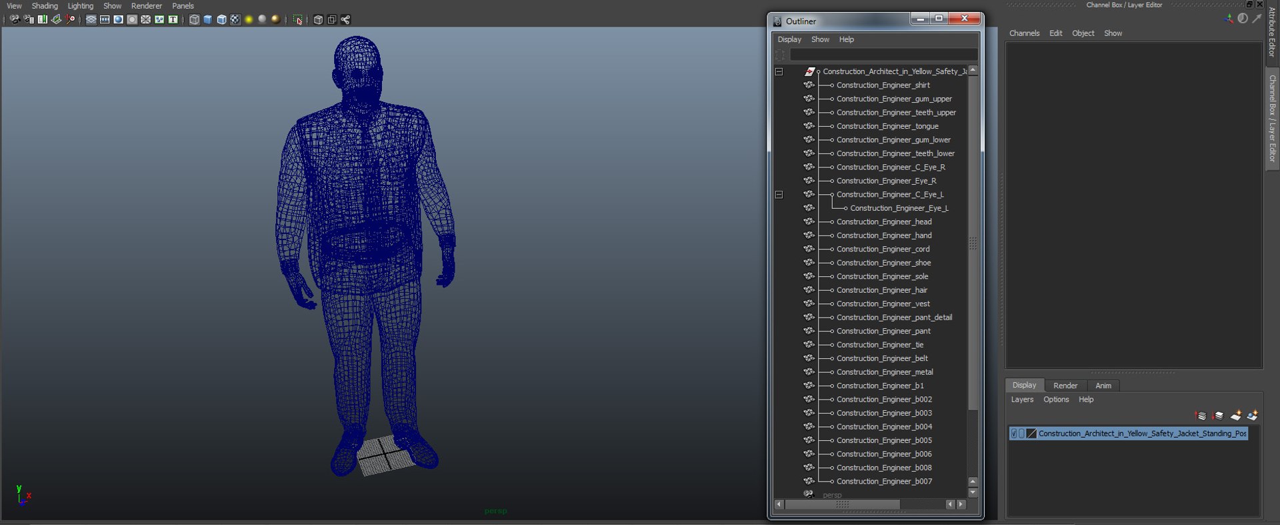
Task: Switch to the Anim layer tab
Action: coord(1103,386)
